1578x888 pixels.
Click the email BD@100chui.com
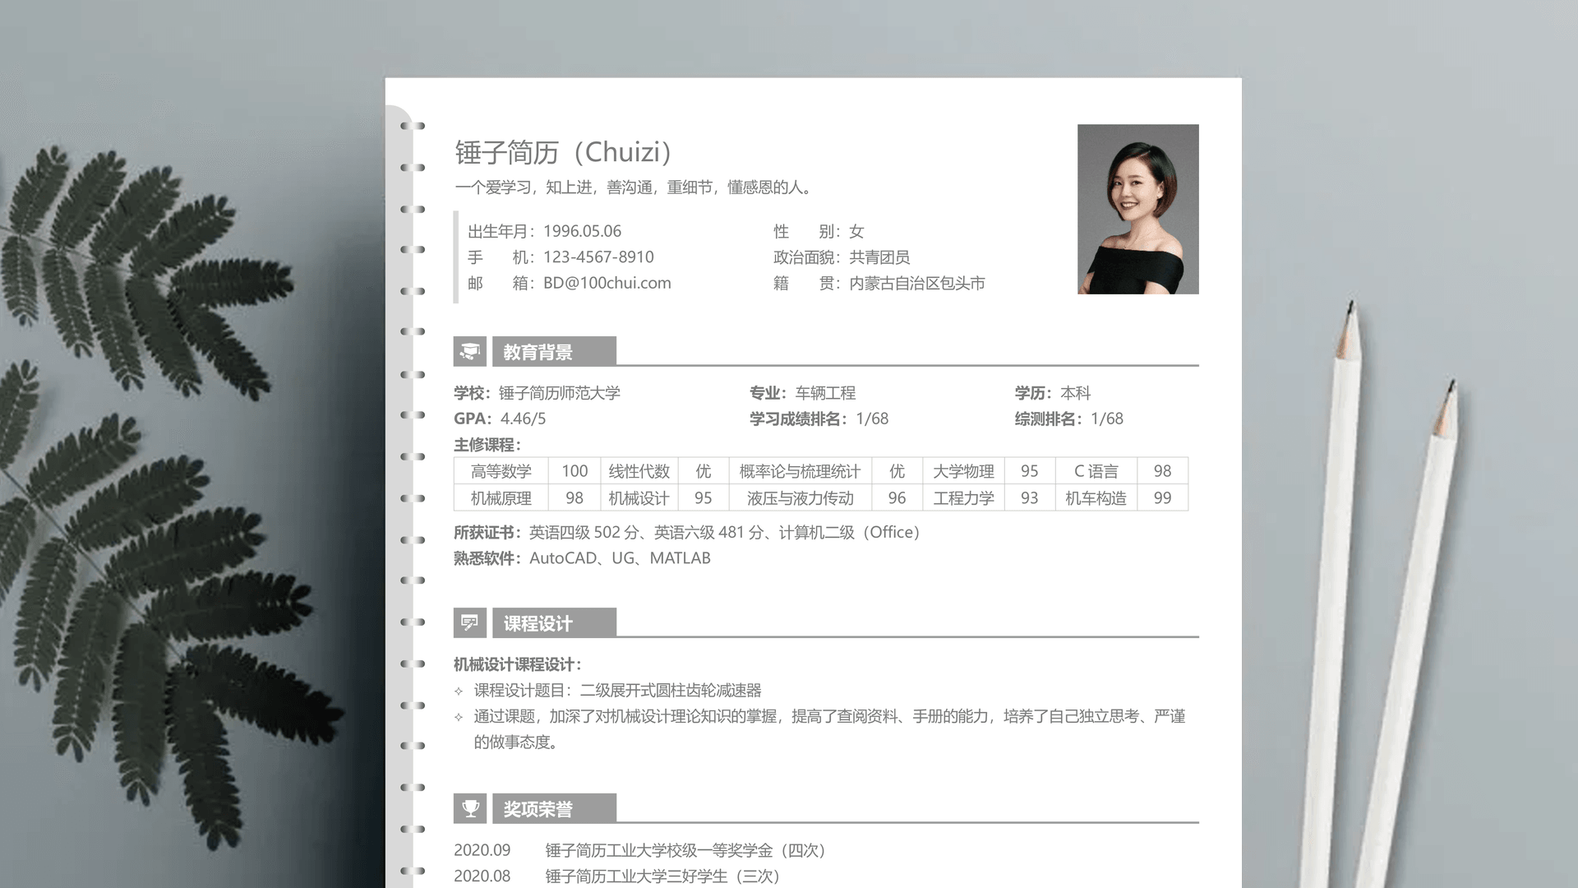(607, 283)
